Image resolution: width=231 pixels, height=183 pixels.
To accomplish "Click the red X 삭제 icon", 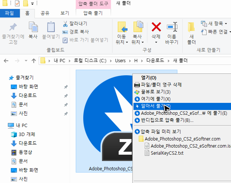I will 156,27.
